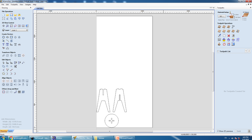Select the S-shaped curve drawing tool
This screenshot has width=252, height=140.
[x=11, y=41]
